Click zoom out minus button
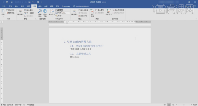 pos(177,105)
